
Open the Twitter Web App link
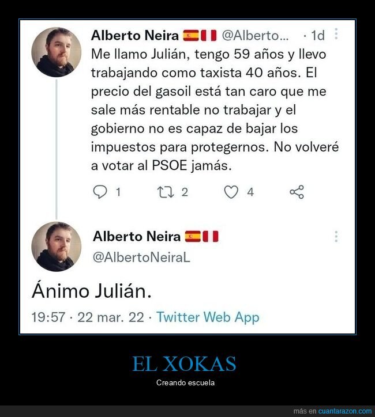tap(208, 317)
